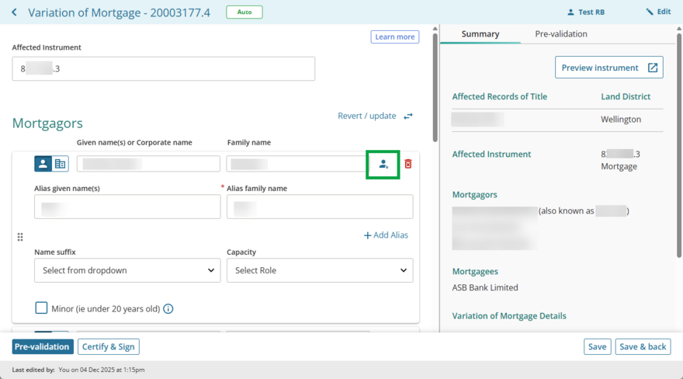Screen dimensions: 683x379
Task: Open the Name suffix dropdown
Action: click(127, 270)
